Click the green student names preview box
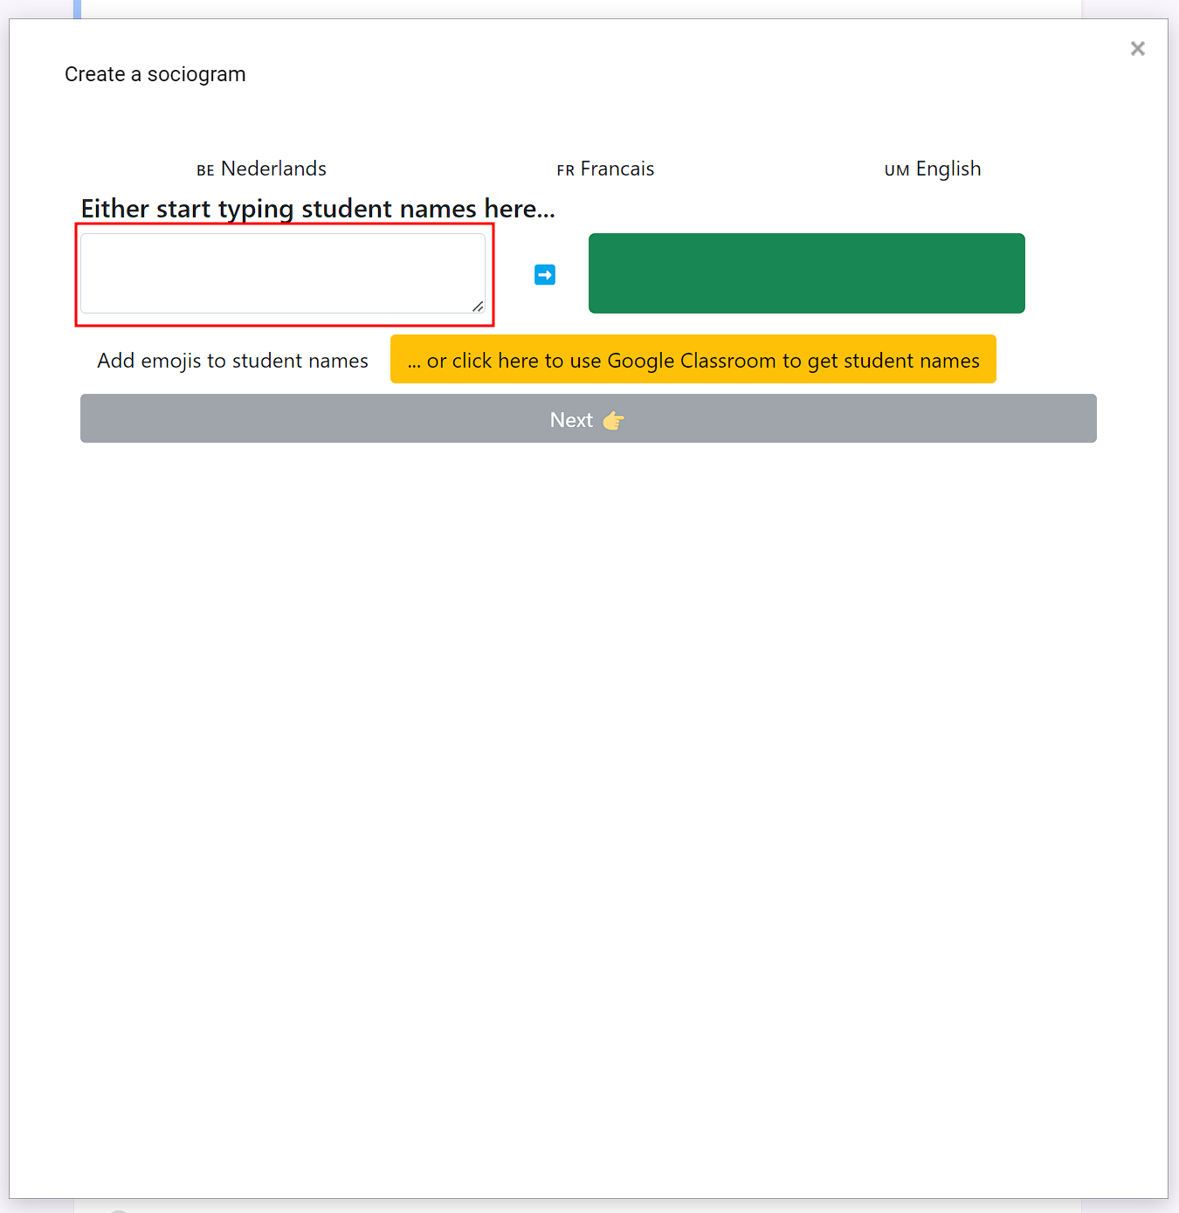The height and width of the screenshot is (1213, 1179). point(806,273)
